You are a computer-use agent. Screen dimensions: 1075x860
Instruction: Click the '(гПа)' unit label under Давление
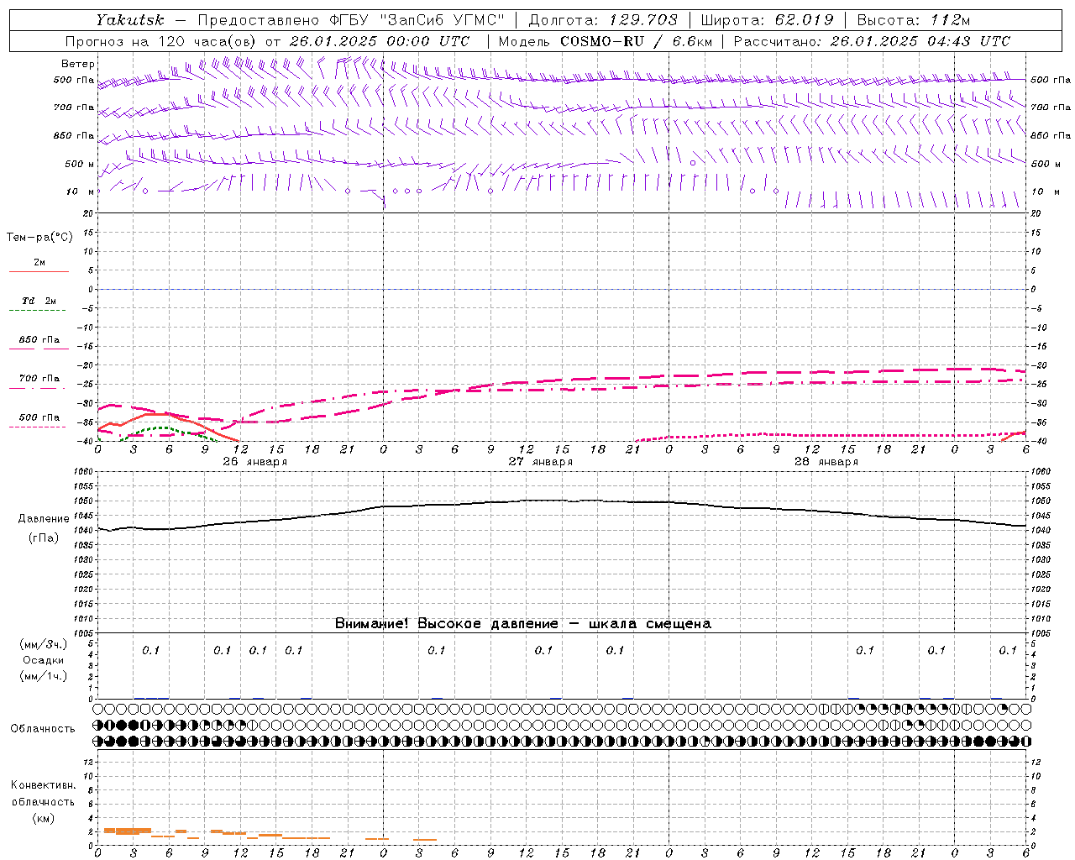coord(44,538)
